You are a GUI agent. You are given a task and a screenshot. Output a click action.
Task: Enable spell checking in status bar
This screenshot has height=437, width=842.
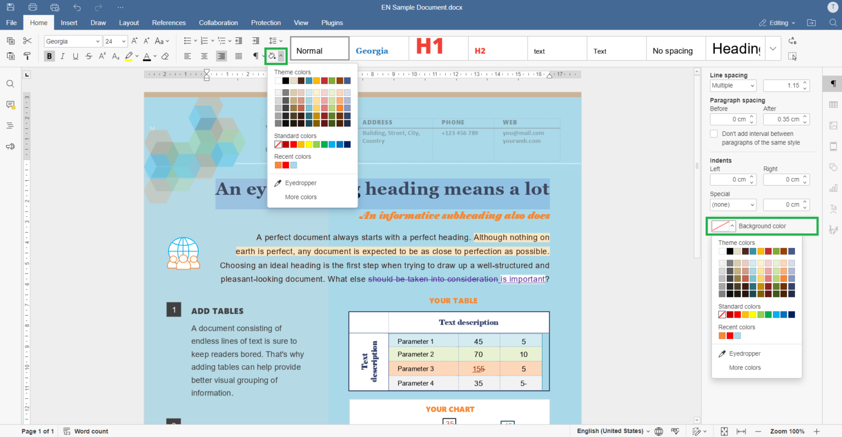coord(675,431)
